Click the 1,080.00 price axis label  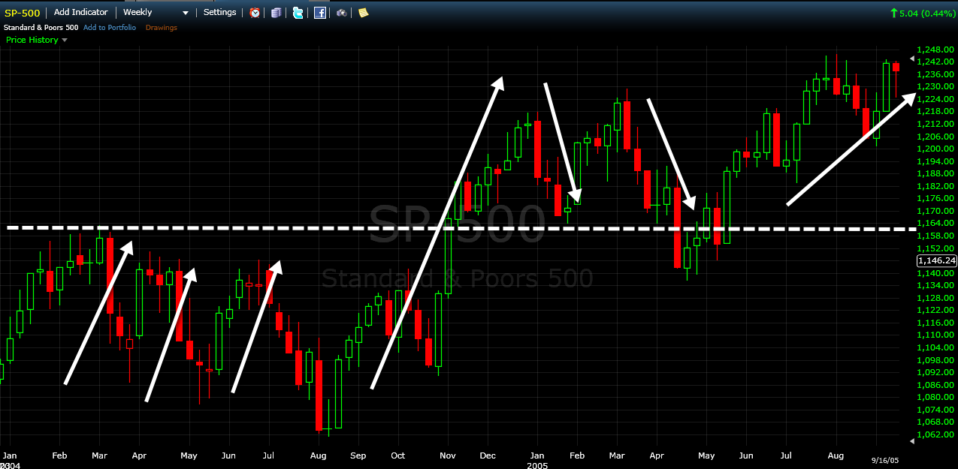[934, 397]
